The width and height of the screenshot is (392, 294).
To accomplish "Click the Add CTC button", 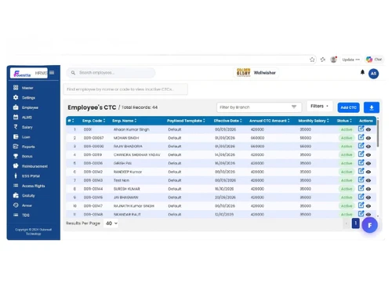I will click(x=348, y=107).
